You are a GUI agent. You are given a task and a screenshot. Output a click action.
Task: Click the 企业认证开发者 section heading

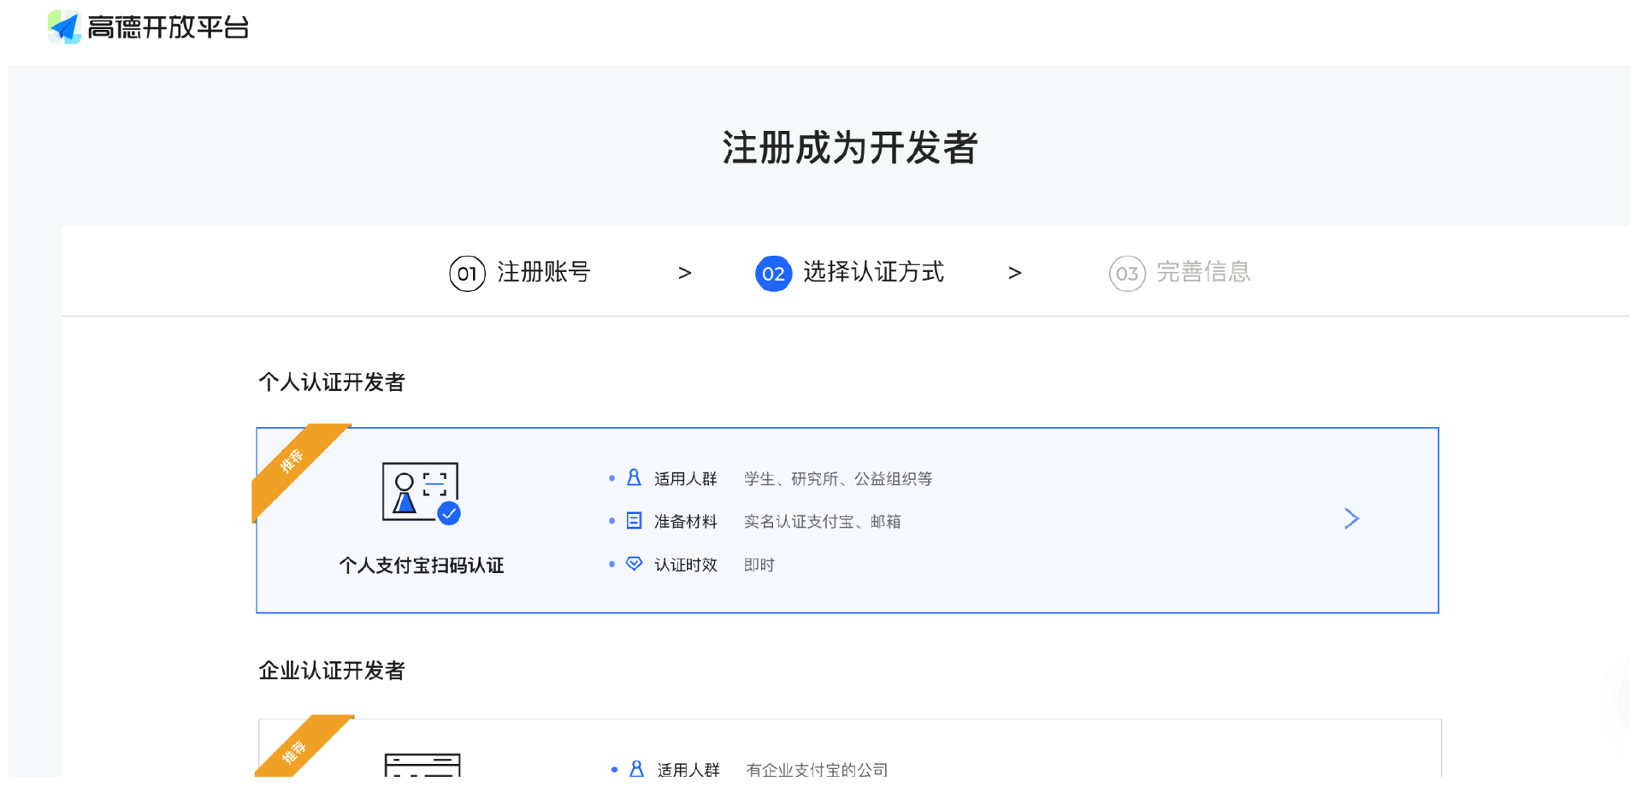click(330, 671)
